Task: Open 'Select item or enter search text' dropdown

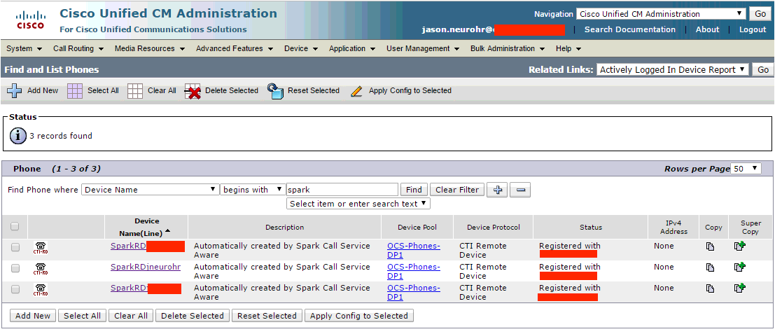Action: (x=358, y=204)
